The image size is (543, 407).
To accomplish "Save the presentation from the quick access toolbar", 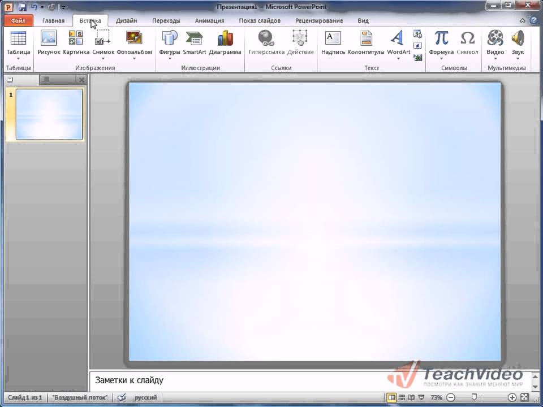I will pos(23,7).
